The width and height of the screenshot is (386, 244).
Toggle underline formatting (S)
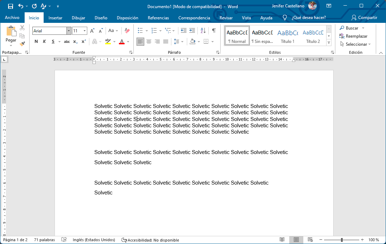click(53, 41)
